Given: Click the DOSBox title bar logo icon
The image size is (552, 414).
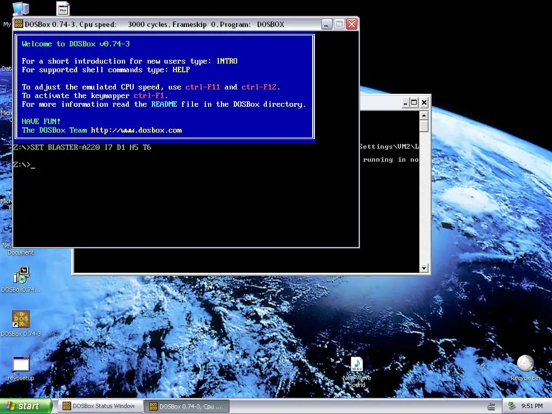Looking at the screenshot, I should tap(19, 24).
